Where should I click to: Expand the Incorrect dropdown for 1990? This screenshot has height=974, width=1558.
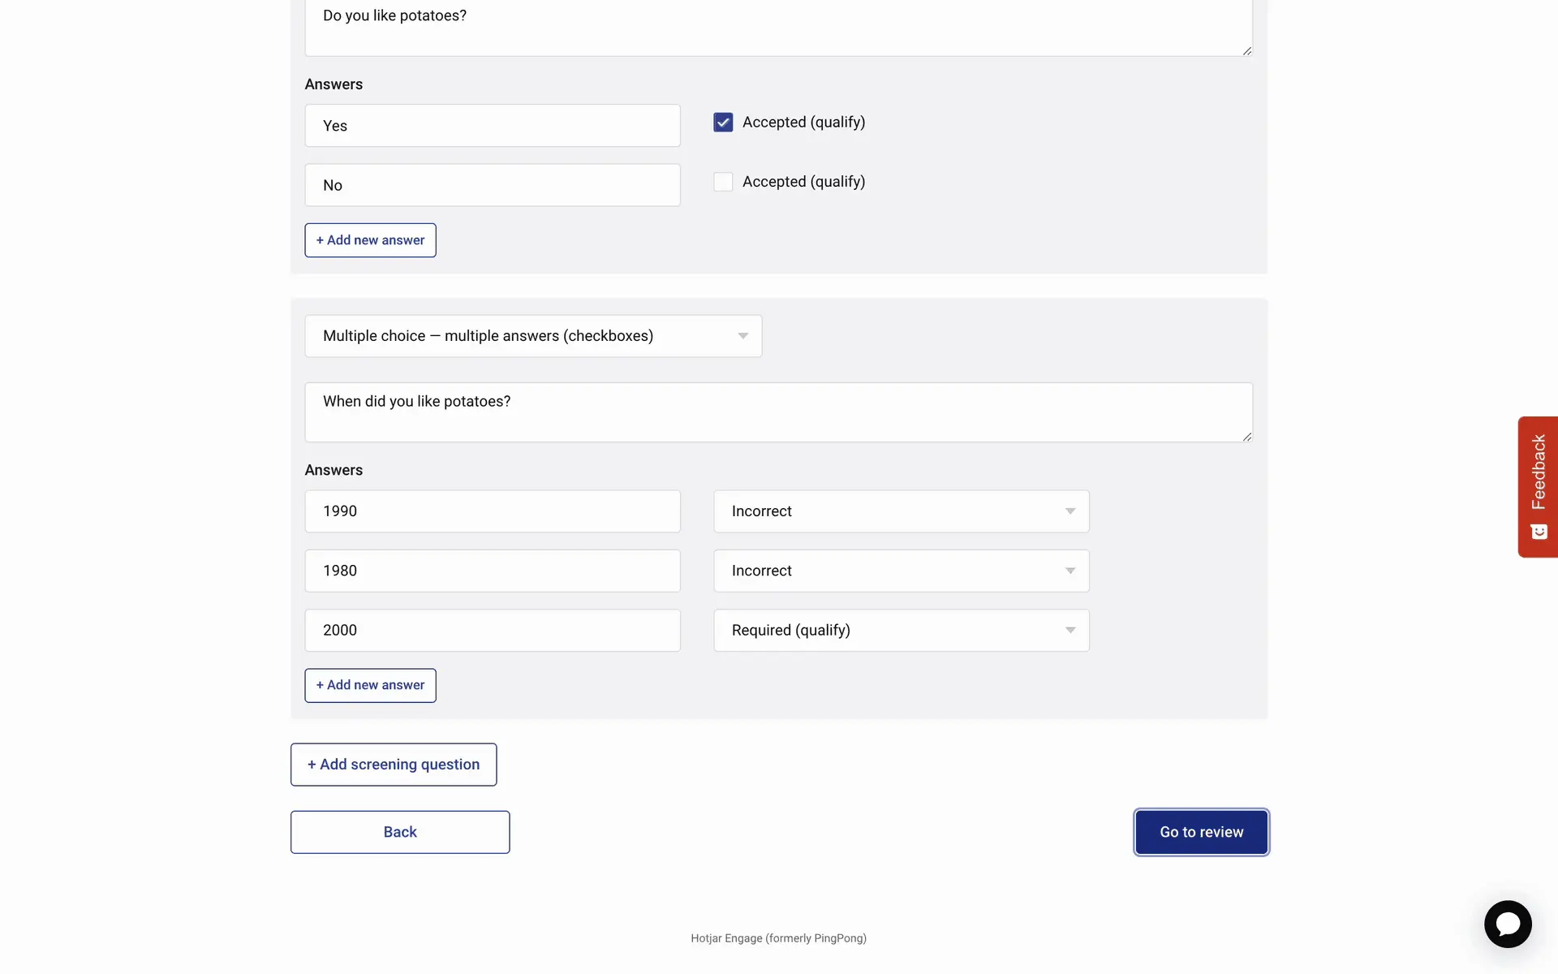tap(901, 511)
